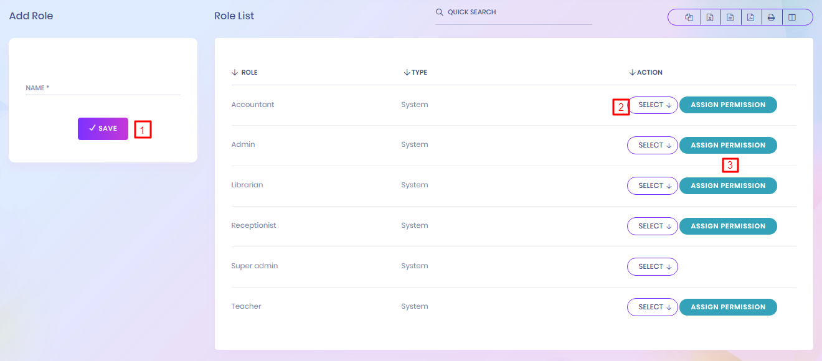Image resolution: width=822 pixels, height=361 pixels.
Task: Open column visibility icon
Action: (792, 17)
